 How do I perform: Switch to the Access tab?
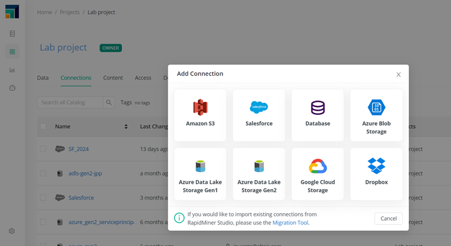(143, 78)
